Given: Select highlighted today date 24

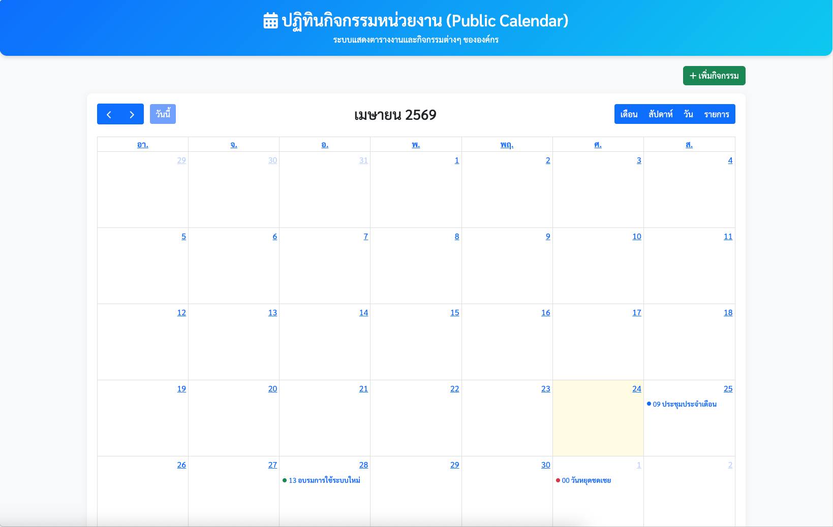Looking at the screenshot, I should pos(637,389).
